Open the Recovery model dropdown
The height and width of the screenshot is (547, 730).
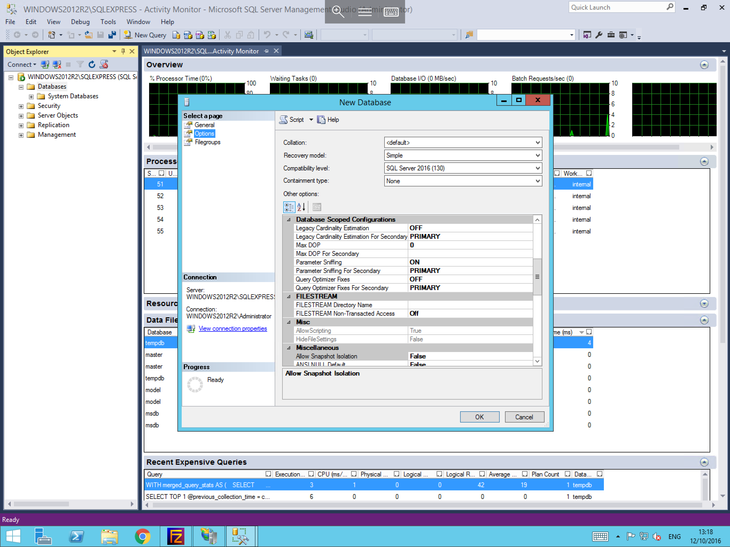(537, 155)
